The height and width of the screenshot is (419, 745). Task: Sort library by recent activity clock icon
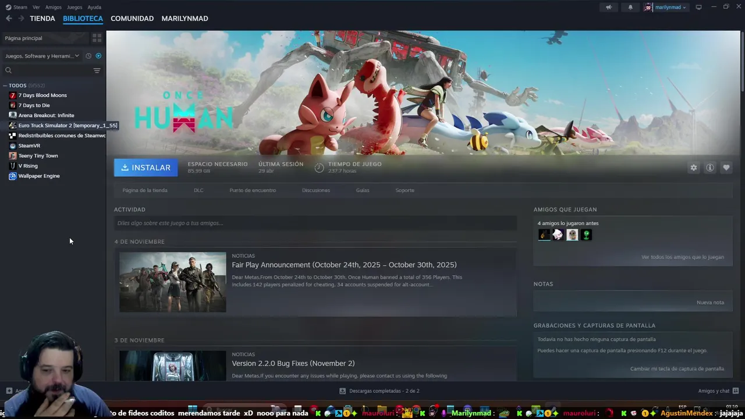coord(88,56)
